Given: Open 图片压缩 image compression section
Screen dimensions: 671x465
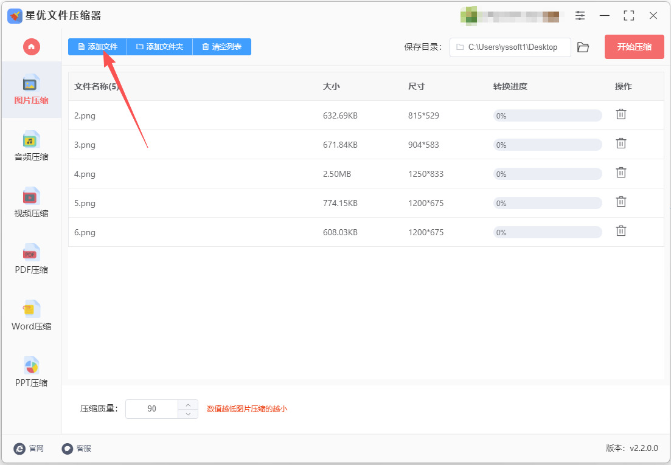Looking at the screenshot, I should point(31,89).
